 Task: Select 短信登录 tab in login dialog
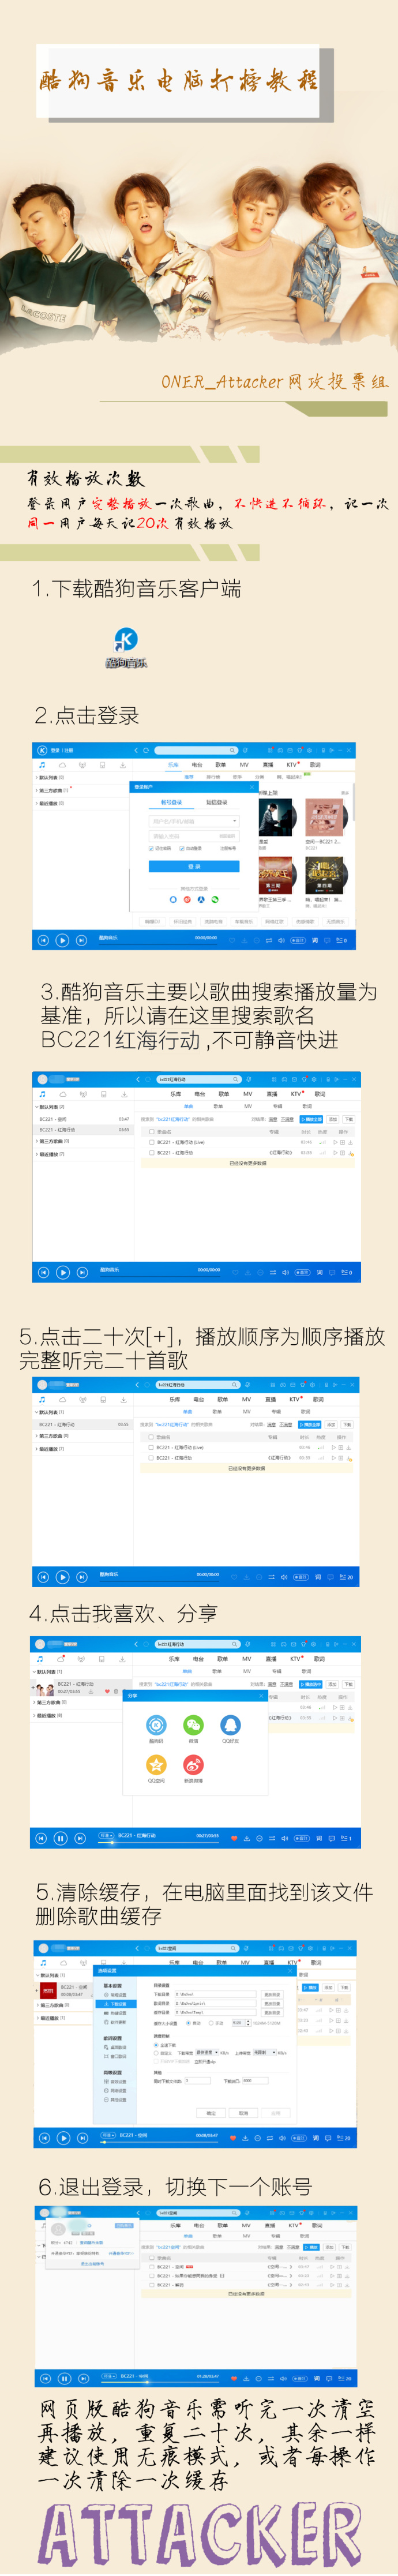[x=217, y=802]
